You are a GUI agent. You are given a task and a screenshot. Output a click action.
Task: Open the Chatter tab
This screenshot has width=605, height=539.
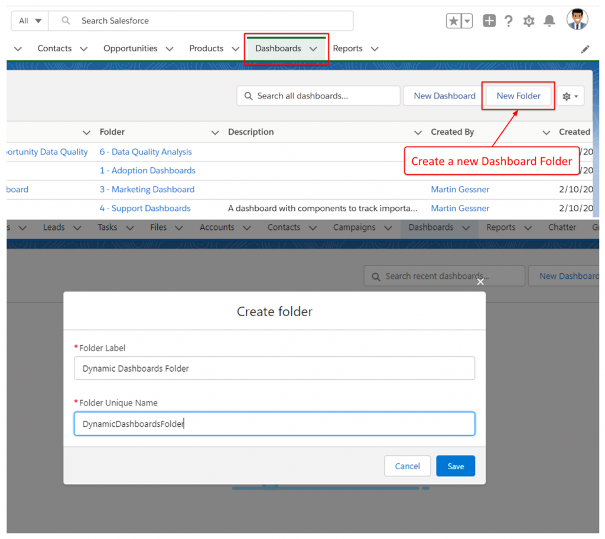click(562, 227)
